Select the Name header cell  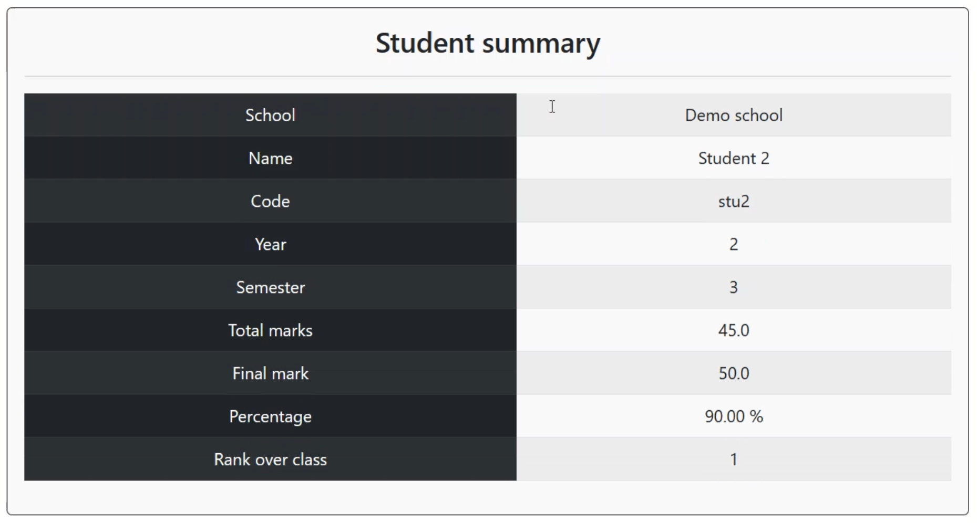pyautogui.click(x=270, y=158)
